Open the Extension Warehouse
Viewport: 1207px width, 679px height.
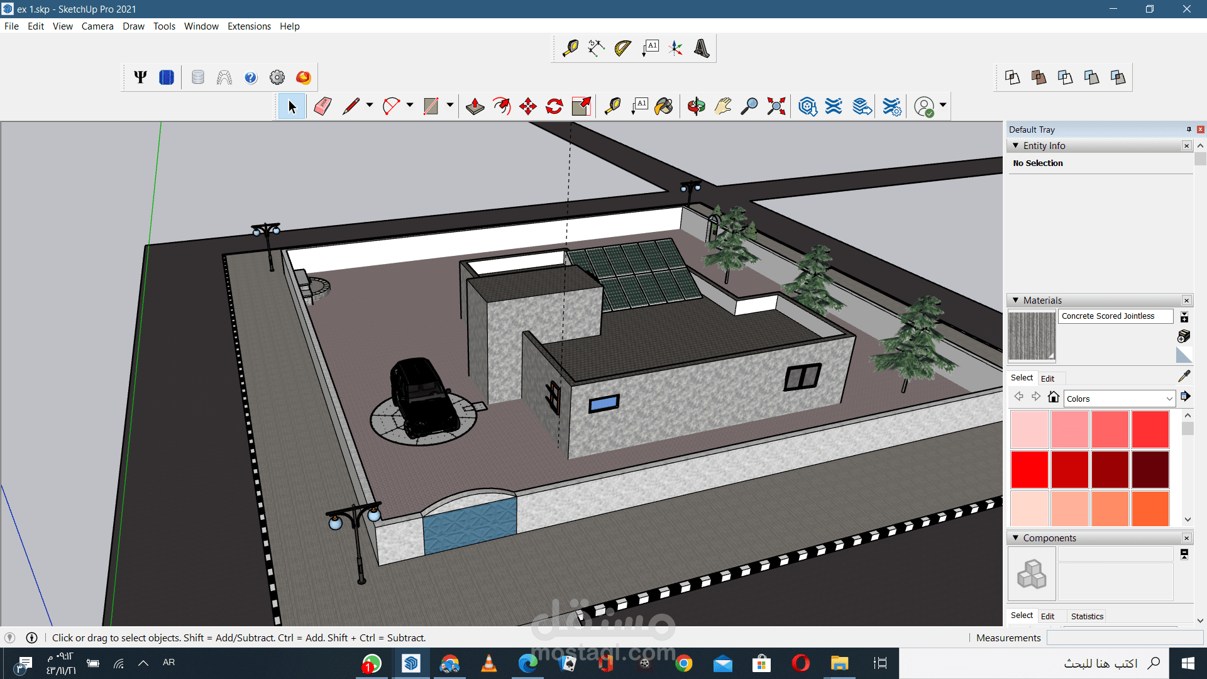[x=834, y=106]
